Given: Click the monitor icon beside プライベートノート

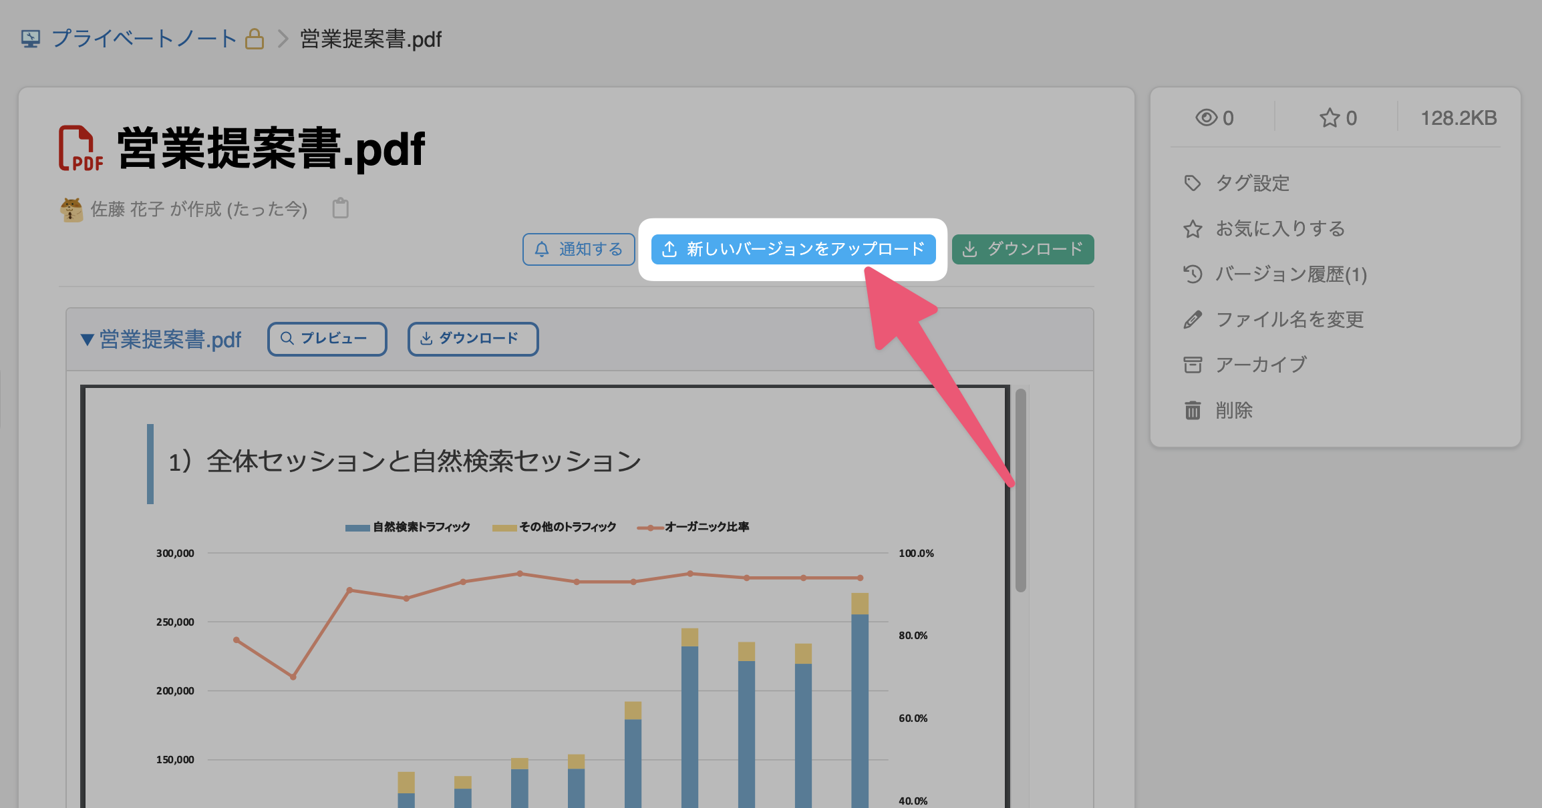Looking at the screenshot, I should point(31,39).
